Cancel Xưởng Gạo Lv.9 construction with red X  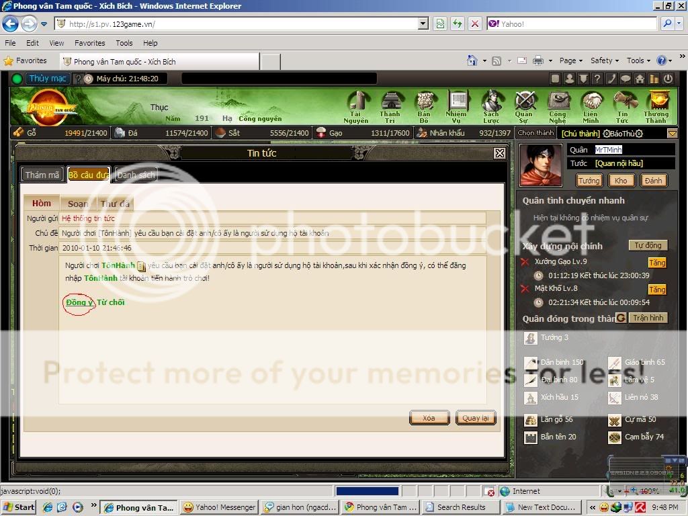[x=525, y=262]
